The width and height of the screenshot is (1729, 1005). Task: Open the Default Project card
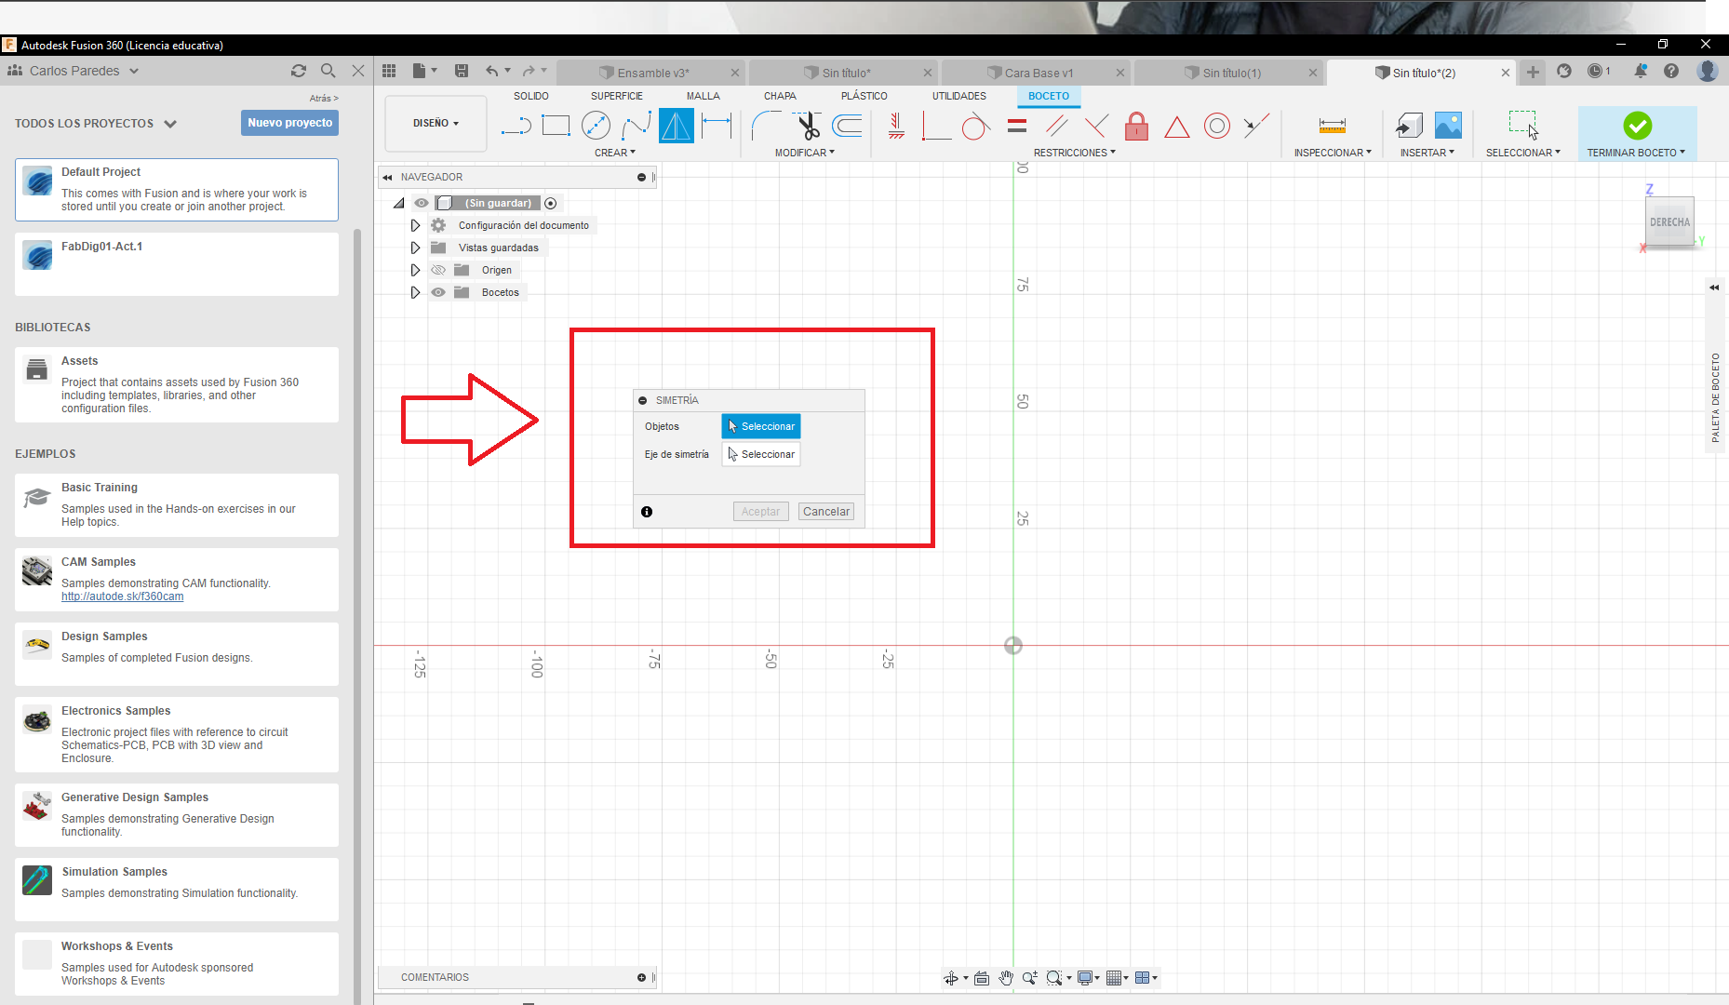pos(177,190)
